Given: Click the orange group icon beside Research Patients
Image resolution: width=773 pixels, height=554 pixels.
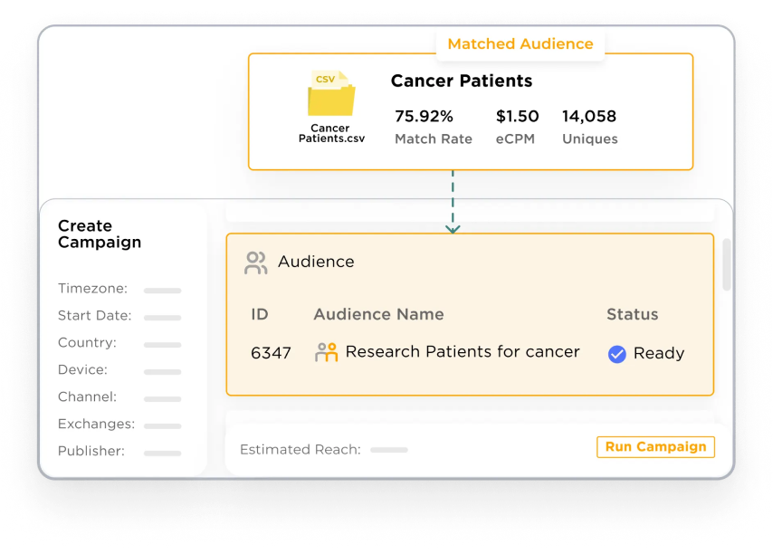Looking at the screenshot, I should [x=326, y=352].
